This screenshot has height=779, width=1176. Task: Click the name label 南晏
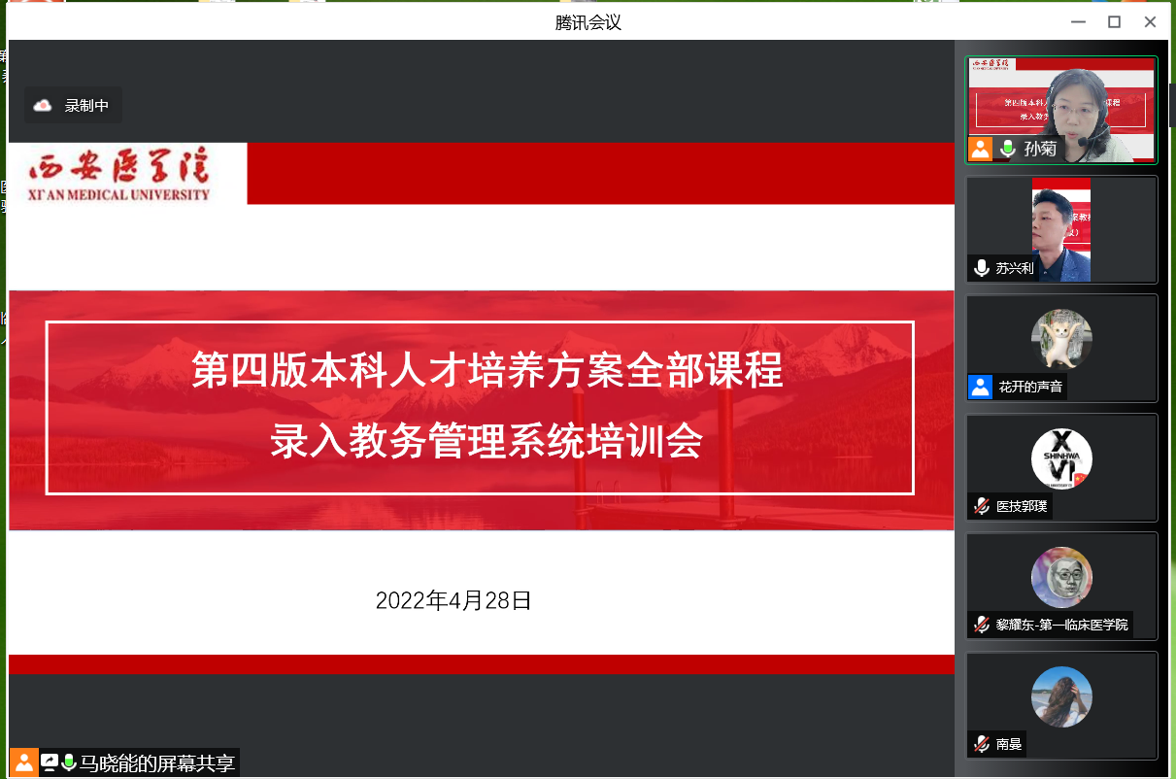point(1009,744)
